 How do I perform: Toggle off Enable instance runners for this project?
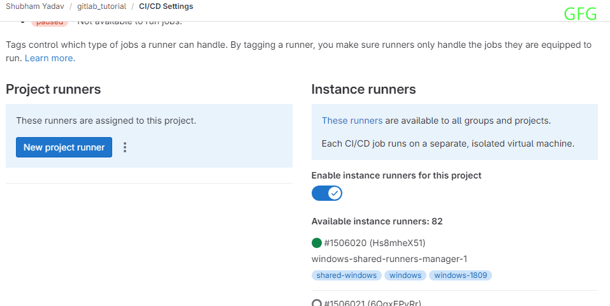point(327,193)
